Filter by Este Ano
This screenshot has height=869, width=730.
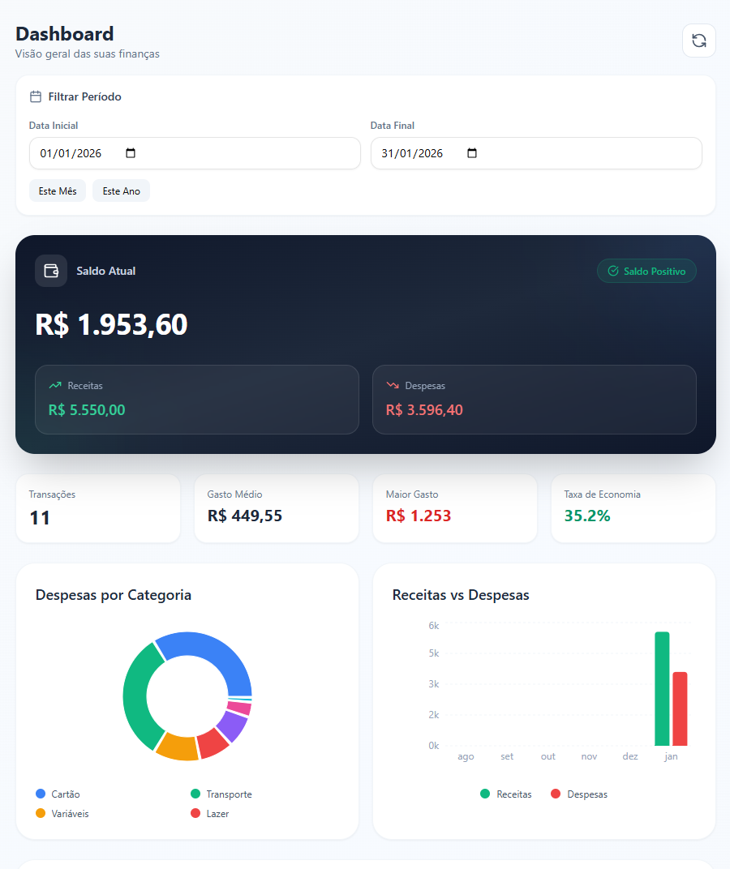click(x=121, y=190)
